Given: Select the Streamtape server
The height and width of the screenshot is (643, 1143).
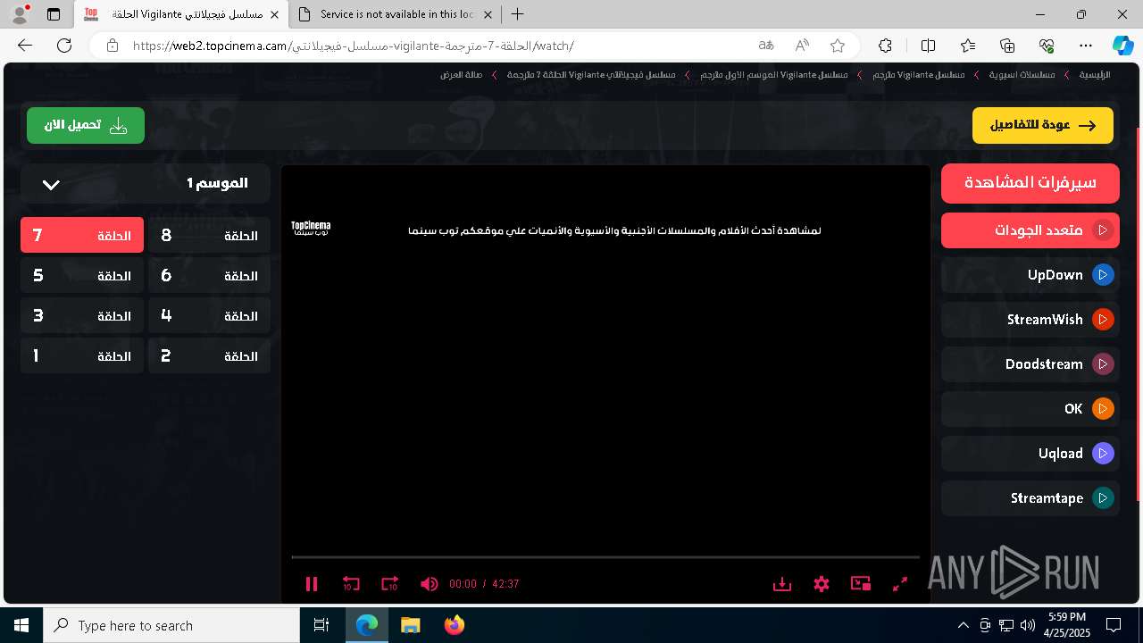Looking at the screenshot, I should click(x=1030, y=498).
